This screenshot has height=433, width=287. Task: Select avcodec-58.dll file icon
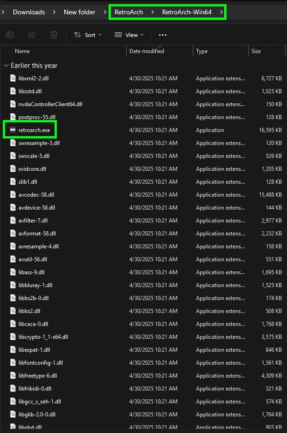tap(13, 194)
